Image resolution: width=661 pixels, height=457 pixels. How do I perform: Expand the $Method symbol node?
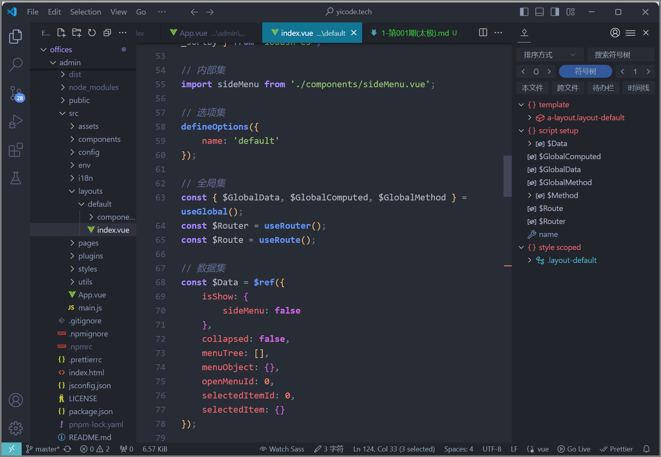530,195
